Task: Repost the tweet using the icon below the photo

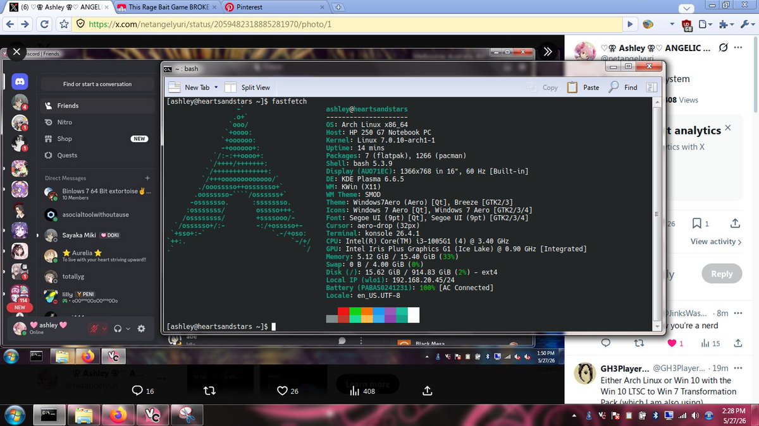Action: click(210, 391)
